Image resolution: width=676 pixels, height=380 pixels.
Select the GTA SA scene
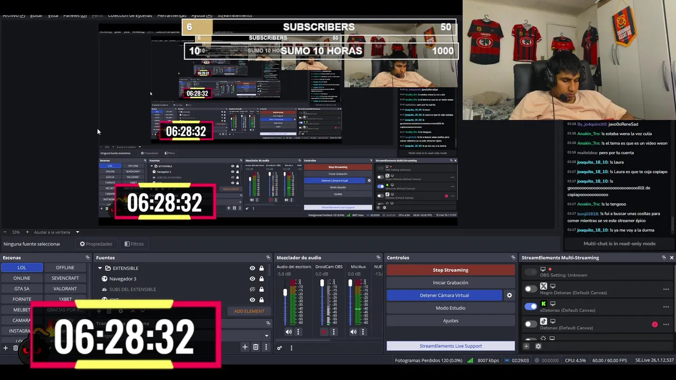coord(22,289)
